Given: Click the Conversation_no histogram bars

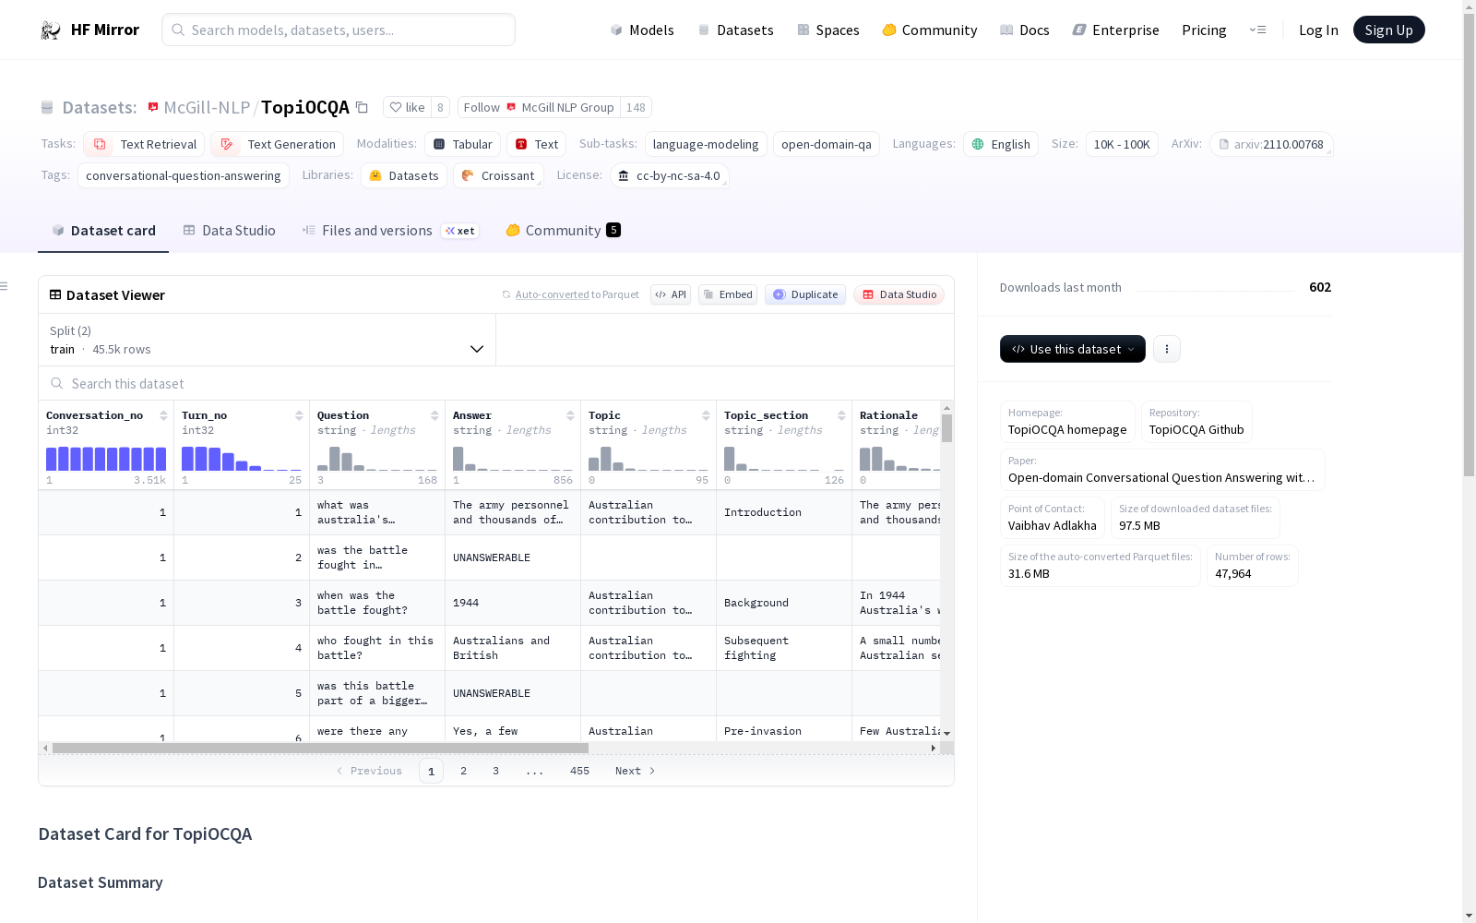Looking at the screenshot, I should tap(106, 459).
